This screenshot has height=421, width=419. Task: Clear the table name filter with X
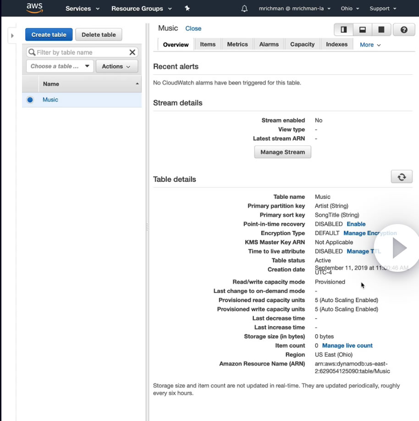(x=132, y=52)
